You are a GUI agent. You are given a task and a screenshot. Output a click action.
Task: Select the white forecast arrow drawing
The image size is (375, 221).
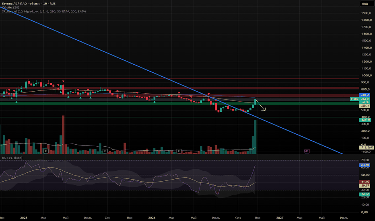(260, 105)
